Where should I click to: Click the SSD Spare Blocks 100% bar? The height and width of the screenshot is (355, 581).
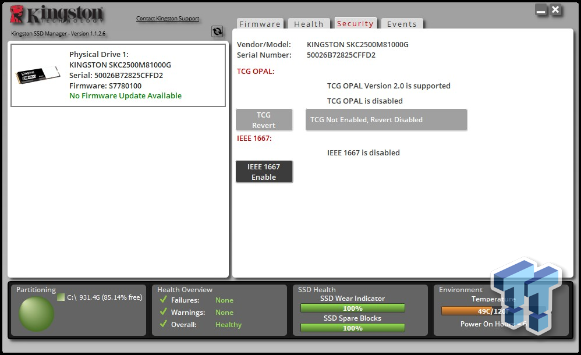353,328
